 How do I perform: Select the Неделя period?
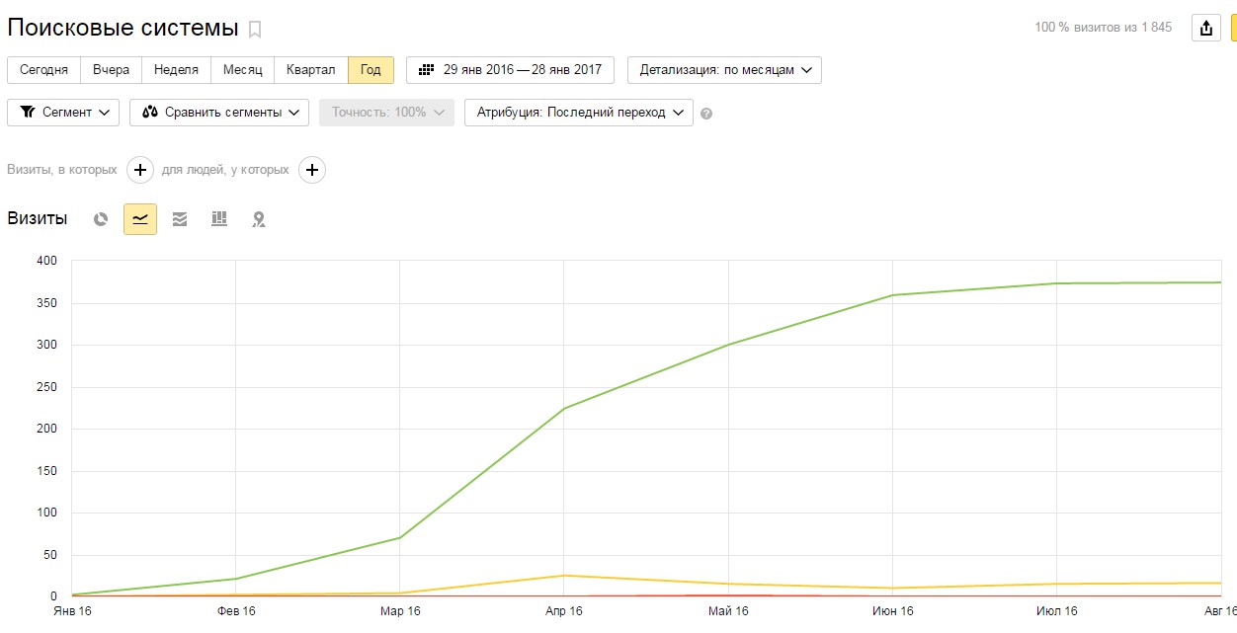click(176, 70)
